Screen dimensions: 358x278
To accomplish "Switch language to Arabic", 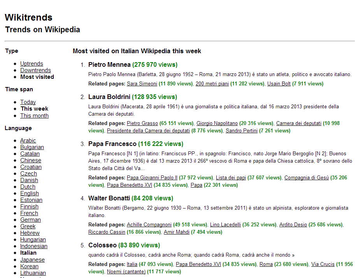I will tap(28, 141).
